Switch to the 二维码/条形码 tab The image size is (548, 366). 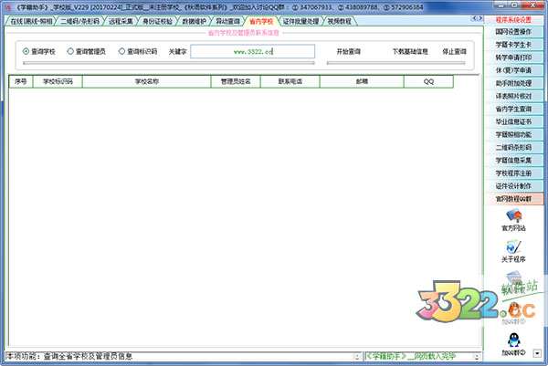79,21
